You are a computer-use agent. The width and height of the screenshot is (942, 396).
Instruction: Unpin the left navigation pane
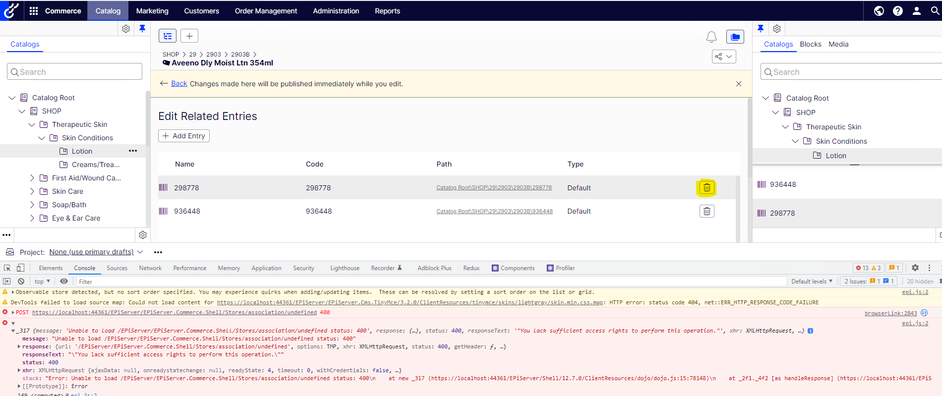pos(142,29)
